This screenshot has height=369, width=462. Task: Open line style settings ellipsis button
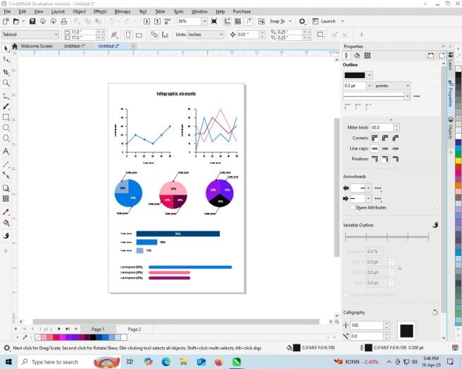pos(417,96)
